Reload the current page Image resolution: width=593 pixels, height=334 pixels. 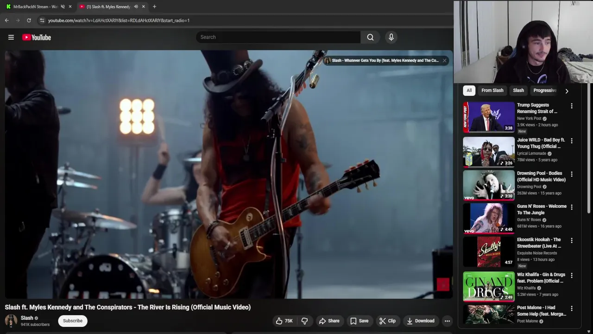click(29, 20)
